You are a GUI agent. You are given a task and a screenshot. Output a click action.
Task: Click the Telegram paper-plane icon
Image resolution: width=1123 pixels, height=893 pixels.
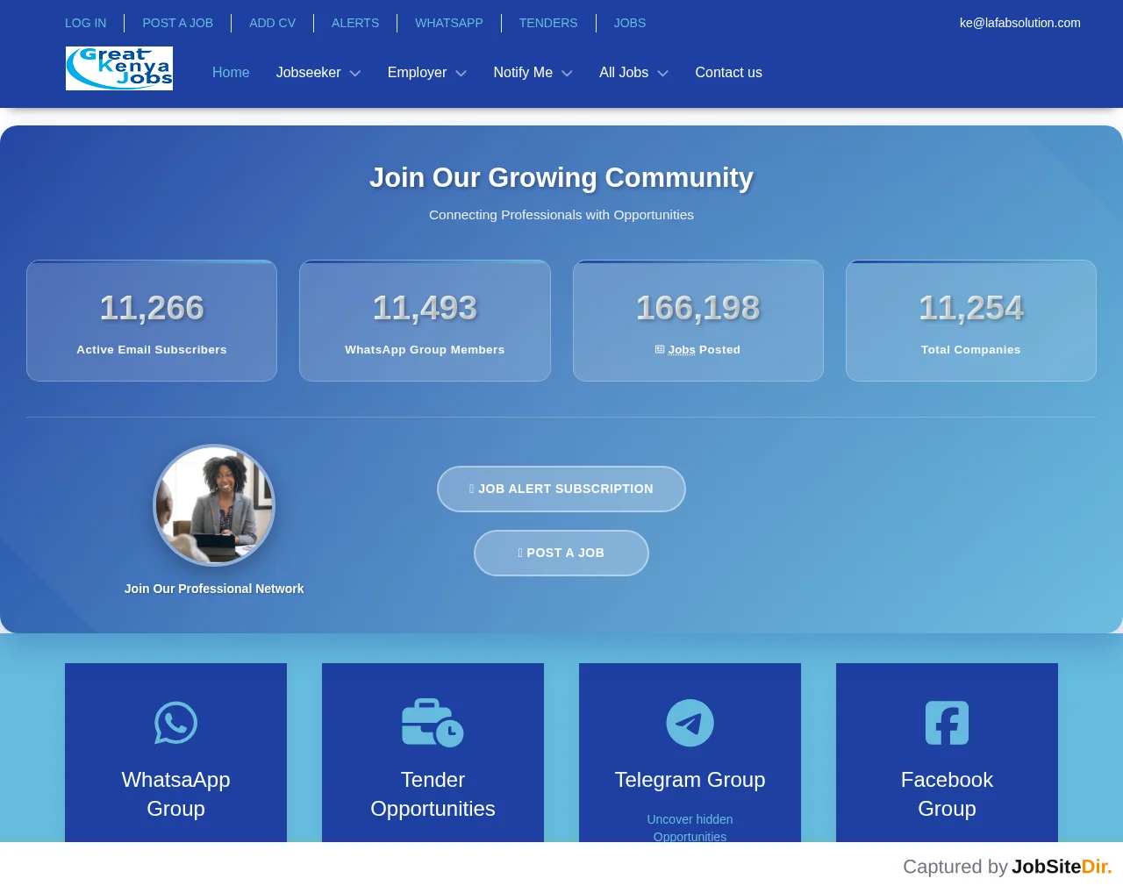click(690, 723)
